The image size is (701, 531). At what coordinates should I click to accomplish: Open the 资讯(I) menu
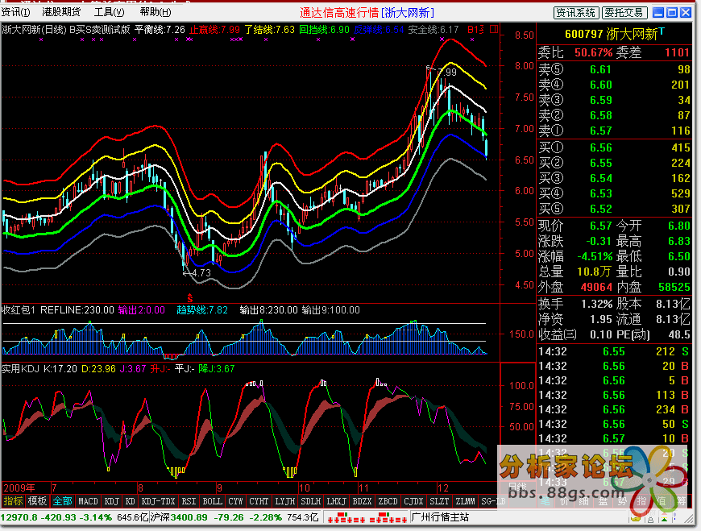[15, 12]
